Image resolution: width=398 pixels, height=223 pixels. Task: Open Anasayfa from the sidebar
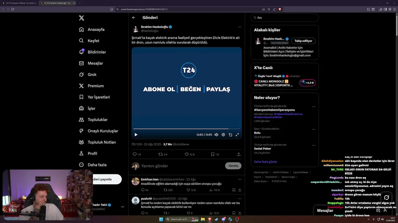point(92,29)
